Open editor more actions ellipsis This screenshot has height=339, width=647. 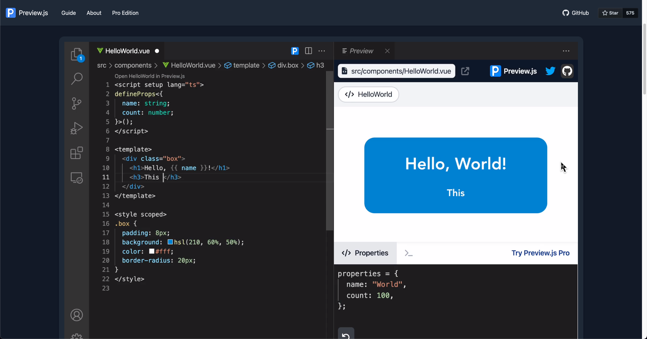(322, 51)
